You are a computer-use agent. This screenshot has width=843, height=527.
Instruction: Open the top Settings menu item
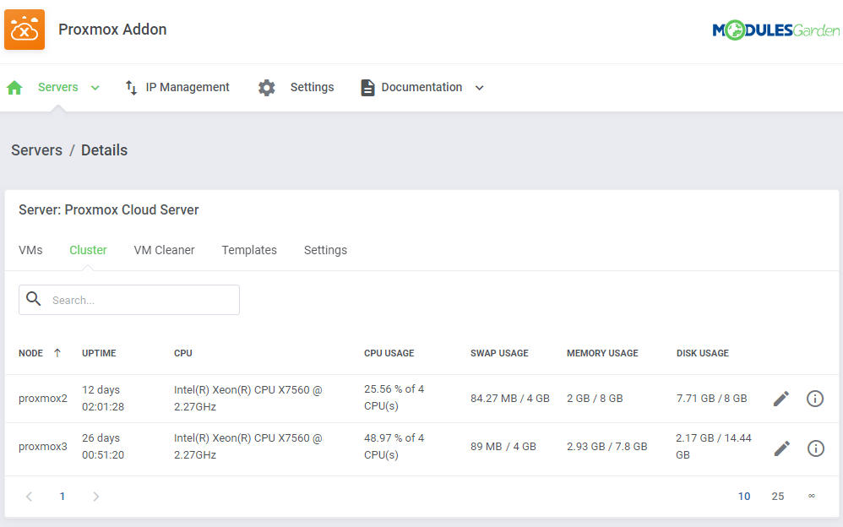[312, 87]
